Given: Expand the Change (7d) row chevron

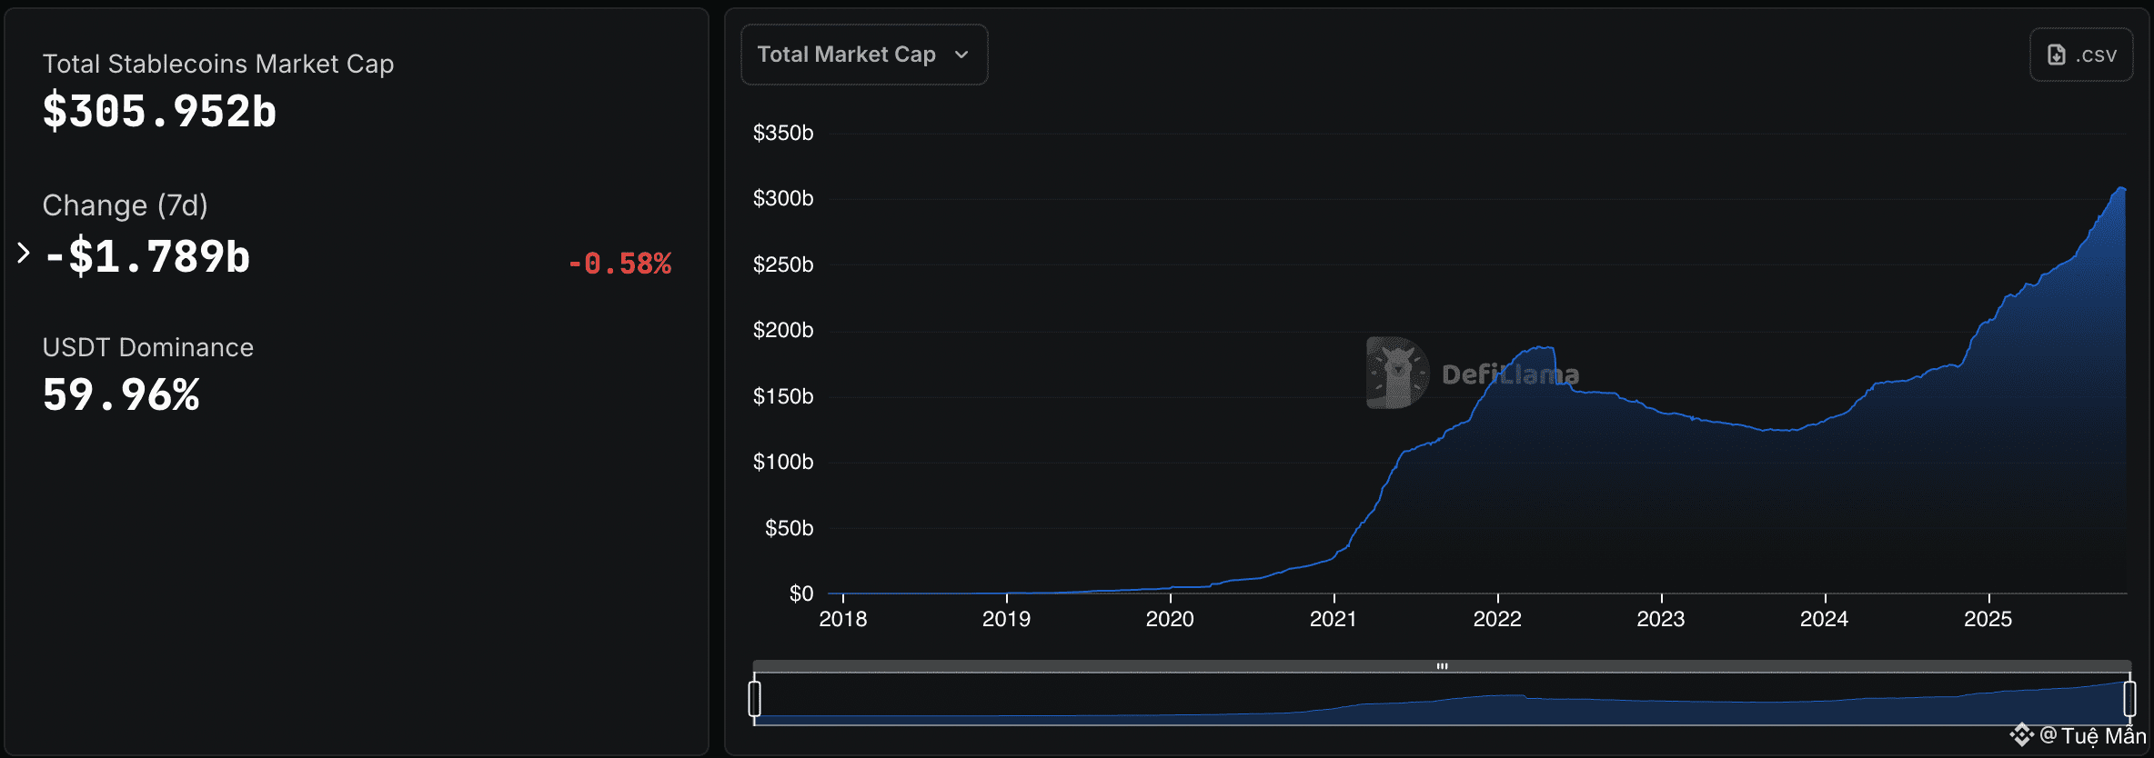Looking at the screenshot, I should 24,253.
